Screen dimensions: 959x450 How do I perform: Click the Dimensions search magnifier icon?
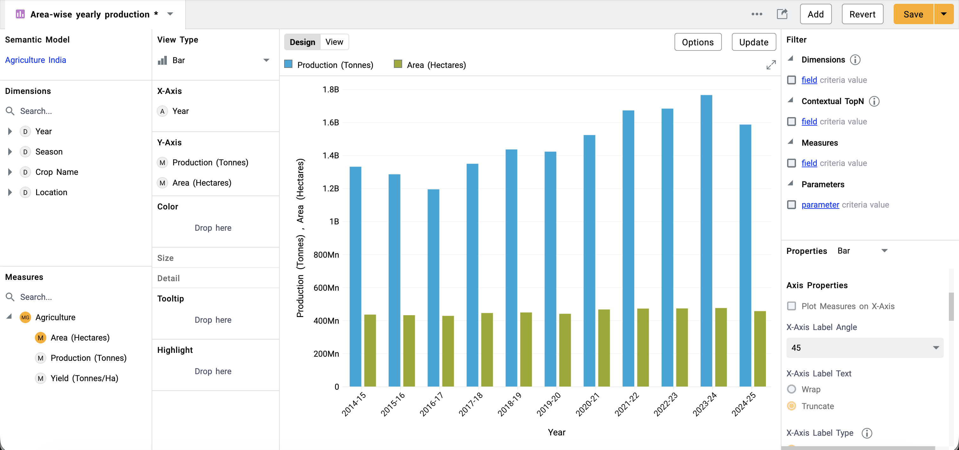point(10,111)
